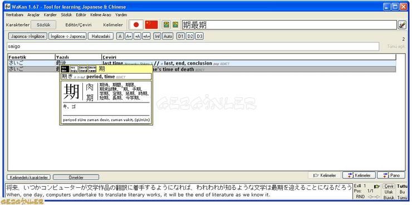Click the Bu option under Tuttu

(x=402, y=192)
